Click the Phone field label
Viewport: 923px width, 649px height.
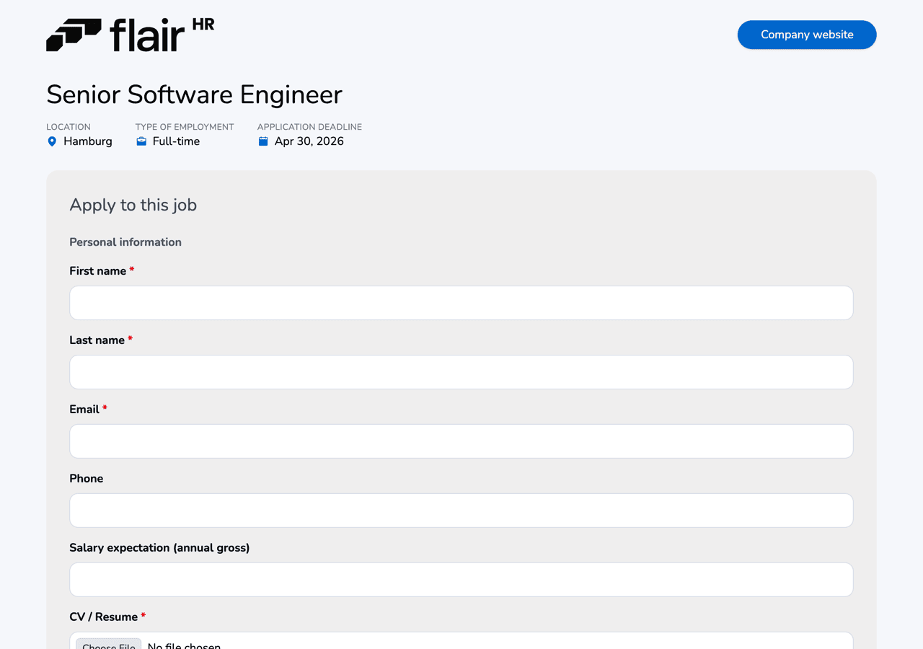coord(87,479)
